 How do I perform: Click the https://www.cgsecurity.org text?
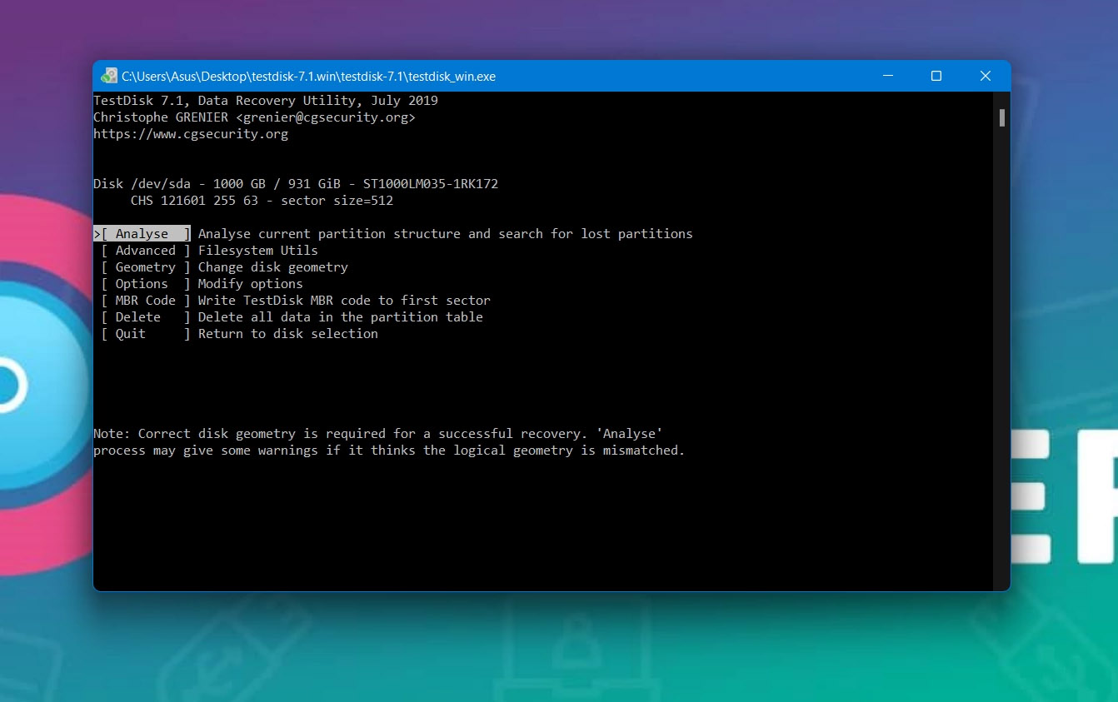[x=191, y=134]
